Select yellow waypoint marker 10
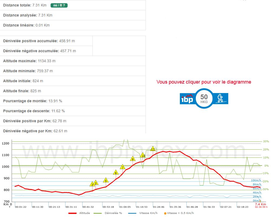This screenshot has height=221, width=271. click(x=143, y=155)
